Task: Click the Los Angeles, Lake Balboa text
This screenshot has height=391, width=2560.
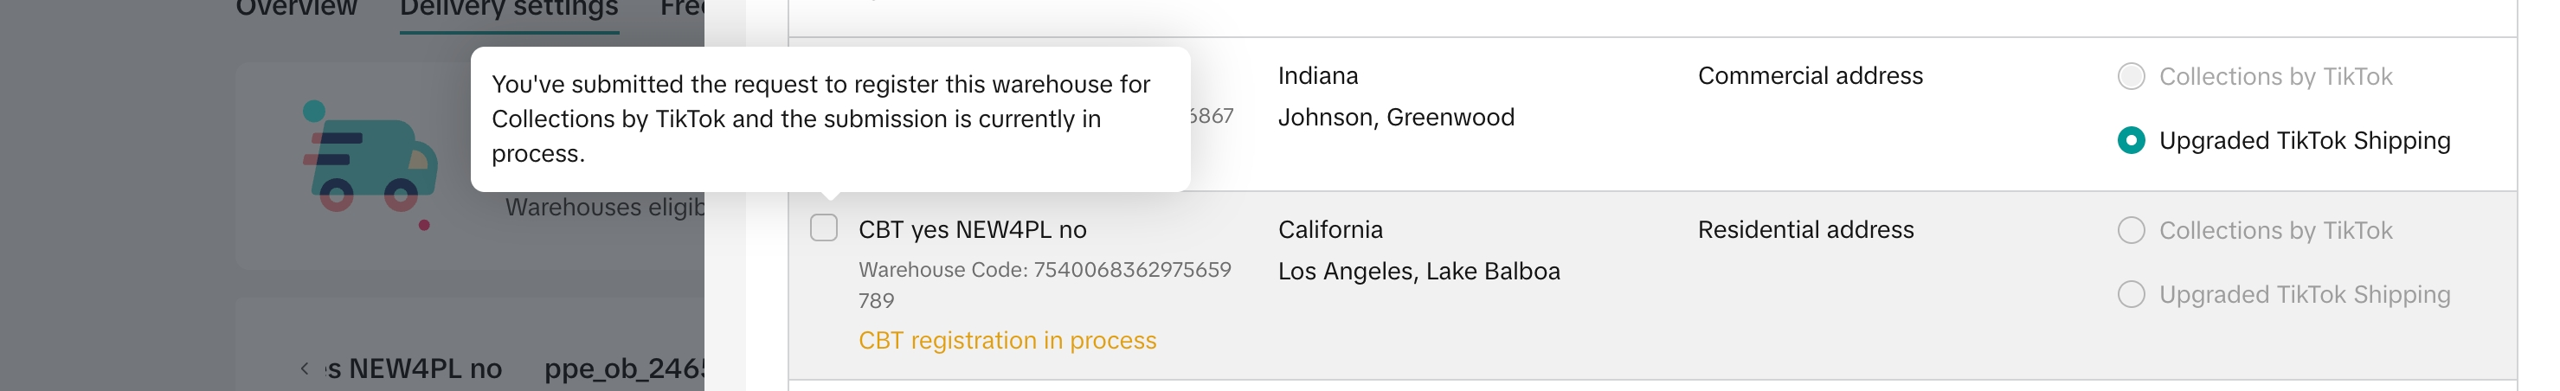Action: [x=1418, y=272]
